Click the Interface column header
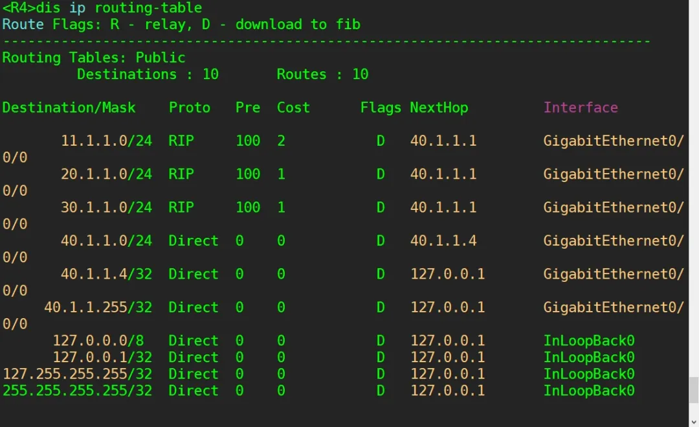Viewport: 699px width, 427px height. pyautogui.click(x=581, y=108)
